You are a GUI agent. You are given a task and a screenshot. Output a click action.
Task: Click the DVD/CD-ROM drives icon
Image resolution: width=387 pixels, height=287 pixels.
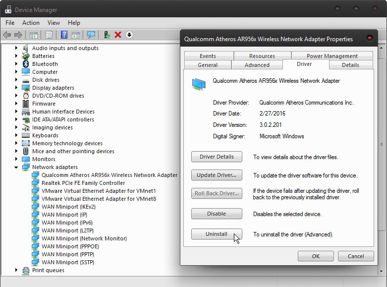[x=26, y=96]
